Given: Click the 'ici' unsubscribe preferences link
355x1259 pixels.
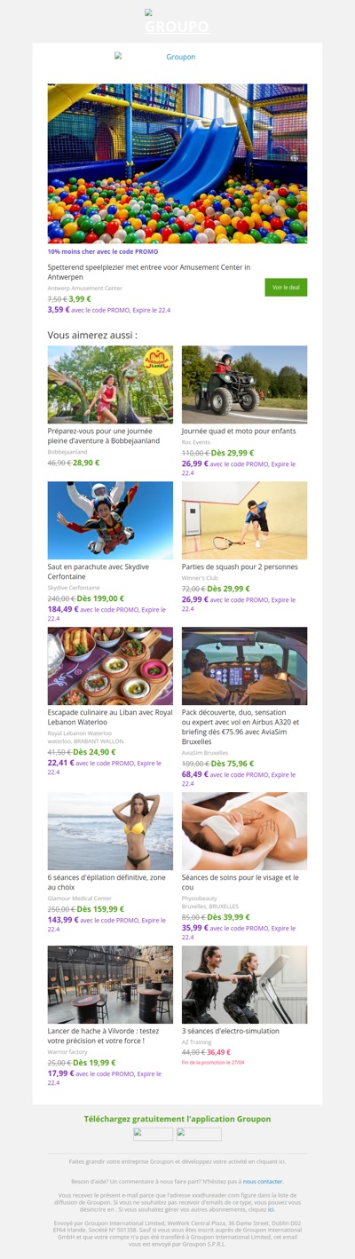Looking at the screenshot, I should click(272, 1209).
